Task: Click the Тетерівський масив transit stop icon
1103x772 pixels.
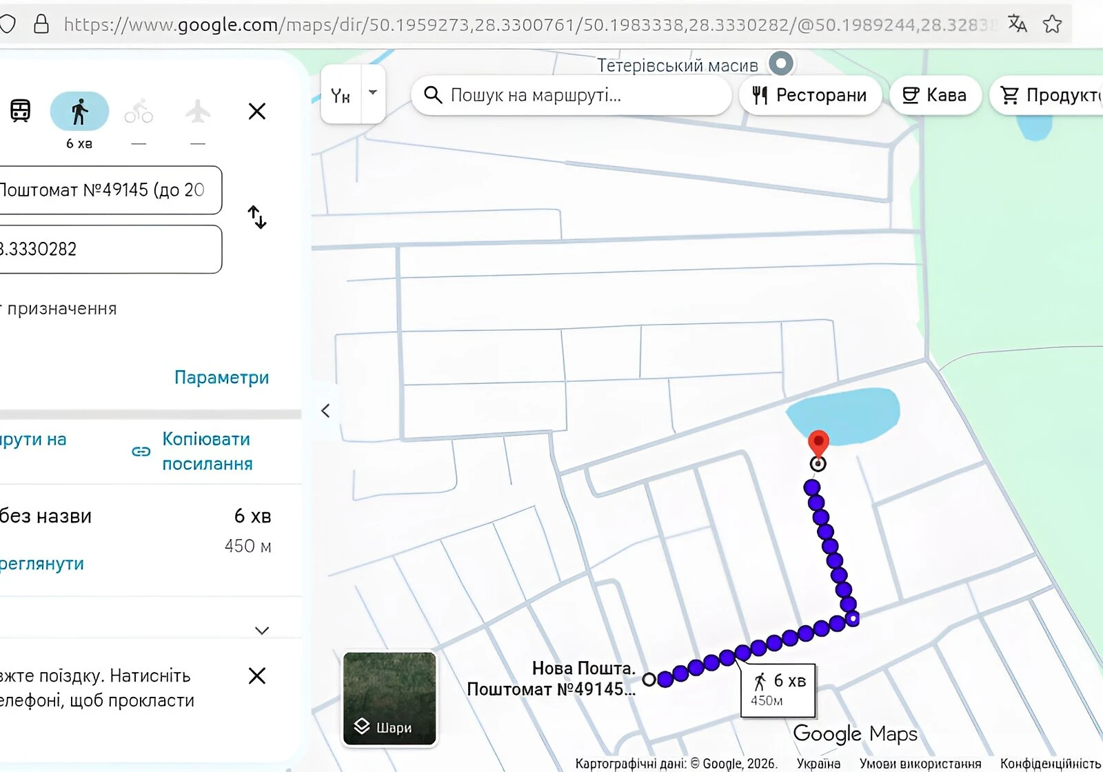Action: coord(781,64)
